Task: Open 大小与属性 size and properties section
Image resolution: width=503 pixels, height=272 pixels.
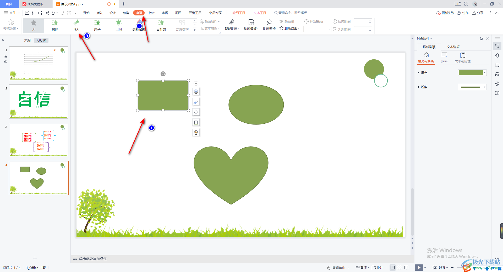Action: 463,58
